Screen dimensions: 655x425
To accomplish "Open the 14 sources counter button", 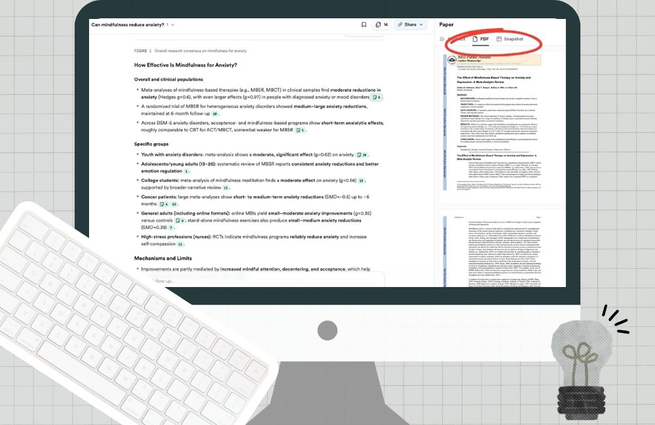I will [381, 25].
